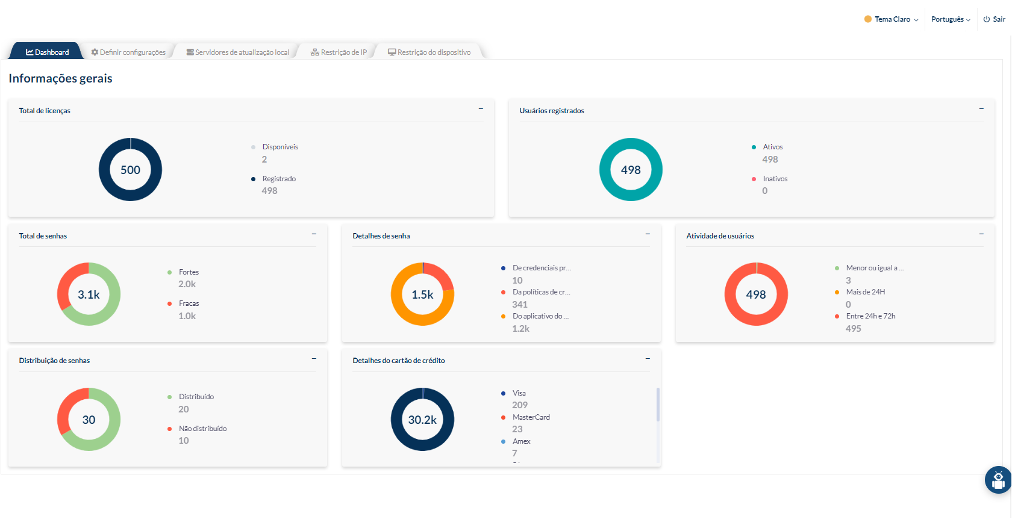Click the Detalhes de senha donut chart

tap(422, 294)
